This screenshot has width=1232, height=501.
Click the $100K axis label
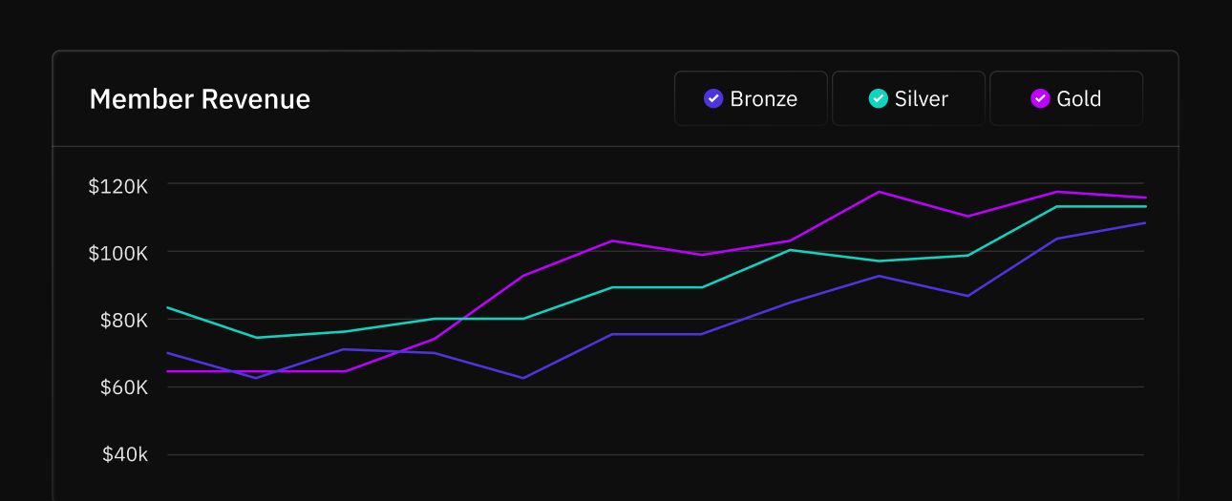click(x=118, y=253)
